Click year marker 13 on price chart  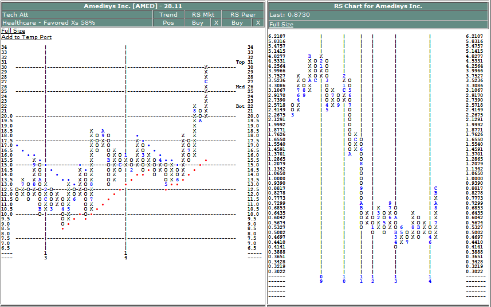pos(45,255)
